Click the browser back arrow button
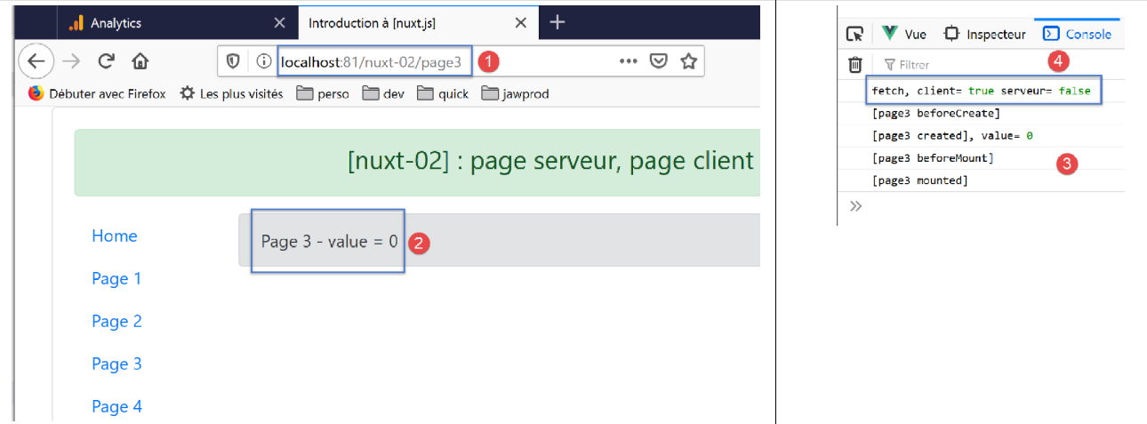Viewport: 1147px width, 424px height. [x=36, y=61]
